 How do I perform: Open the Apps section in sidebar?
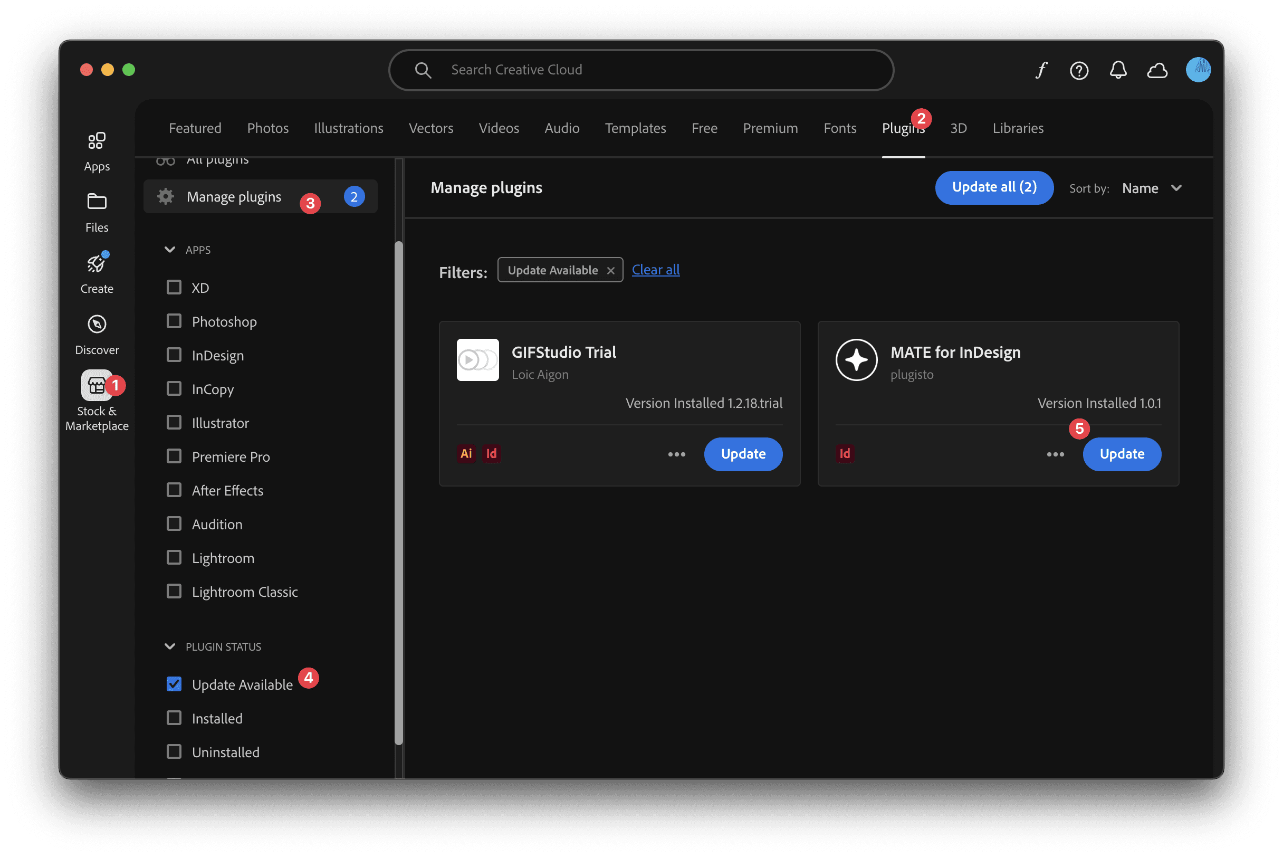[97, 141]
